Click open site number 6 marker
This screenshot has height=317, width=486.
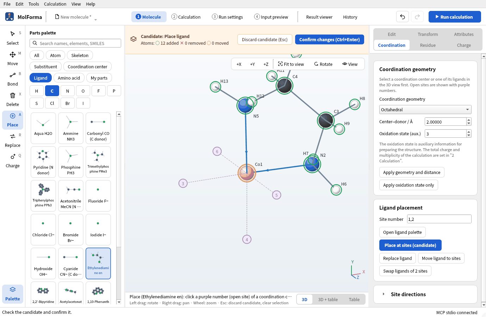click(x=217, y=151)
